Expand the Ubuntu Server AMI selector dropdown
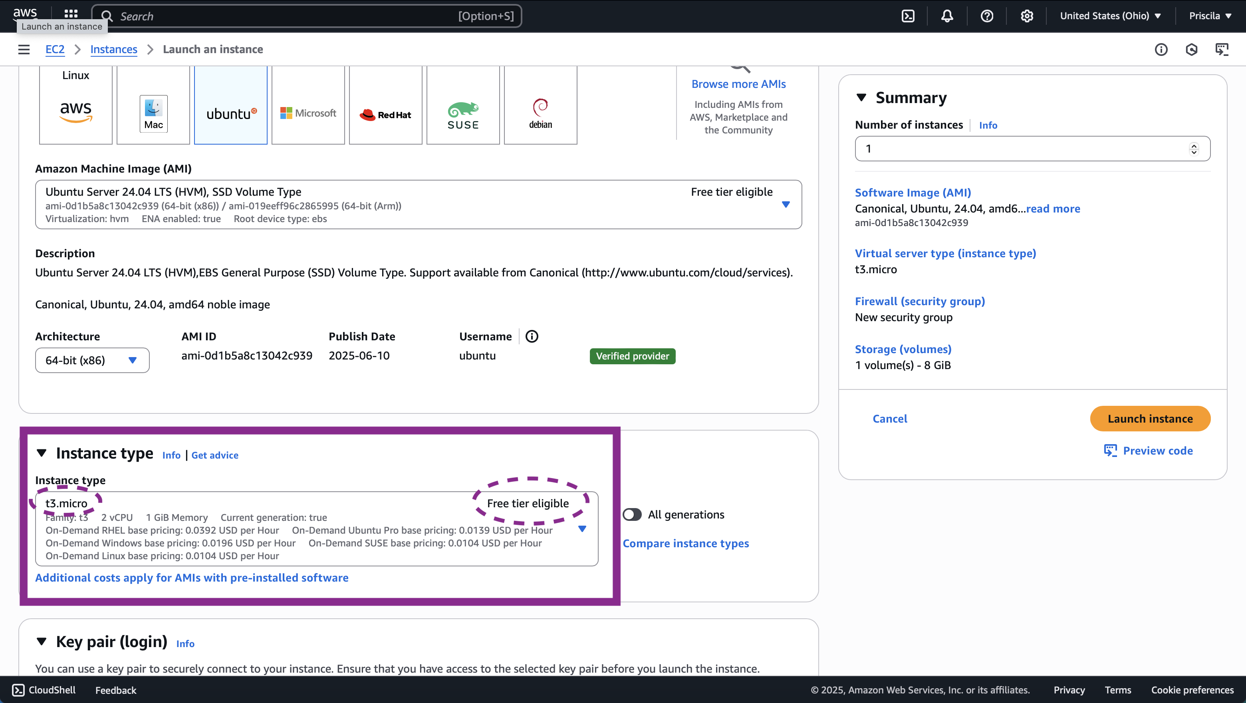The height and width of the screenshot is (703, 1246). [786, 205]
